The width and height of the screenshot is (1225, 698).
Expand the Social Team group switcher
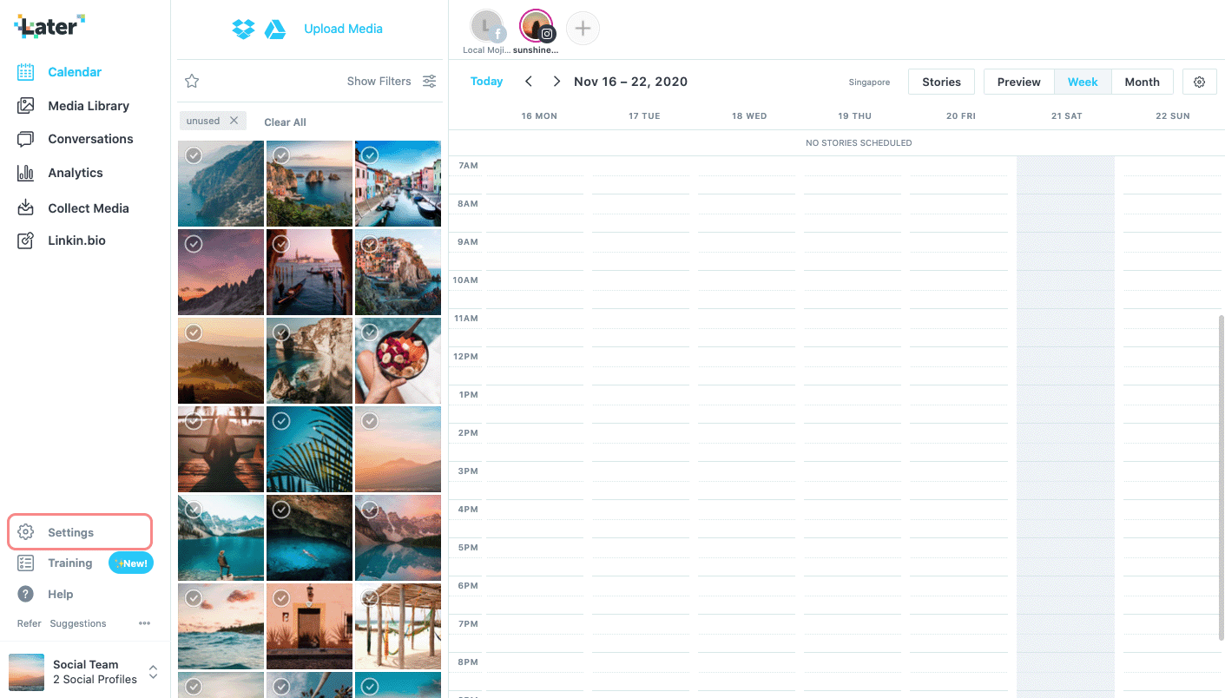point(153,672)
